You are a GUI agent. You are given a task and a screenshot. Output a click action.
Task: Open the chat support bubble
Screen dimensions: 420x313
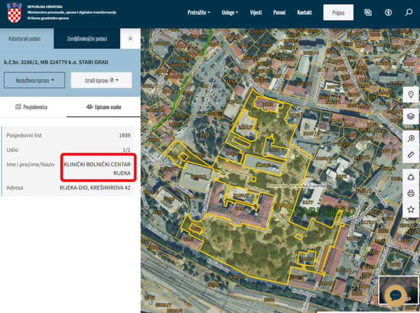click(395, 295)
